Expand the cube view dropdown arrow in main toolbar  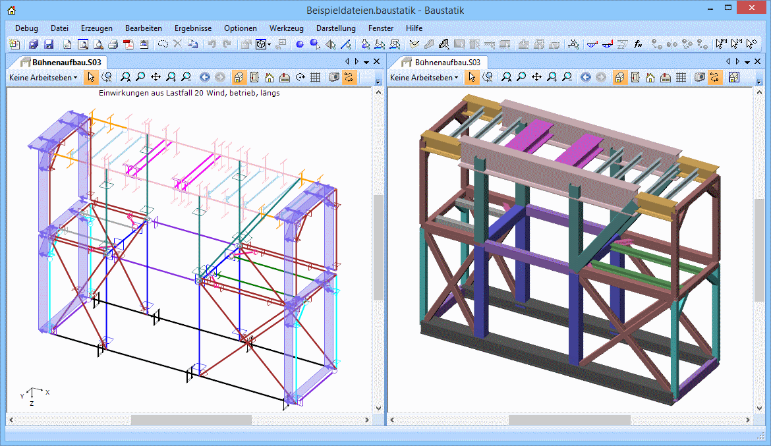click(270, 45)
